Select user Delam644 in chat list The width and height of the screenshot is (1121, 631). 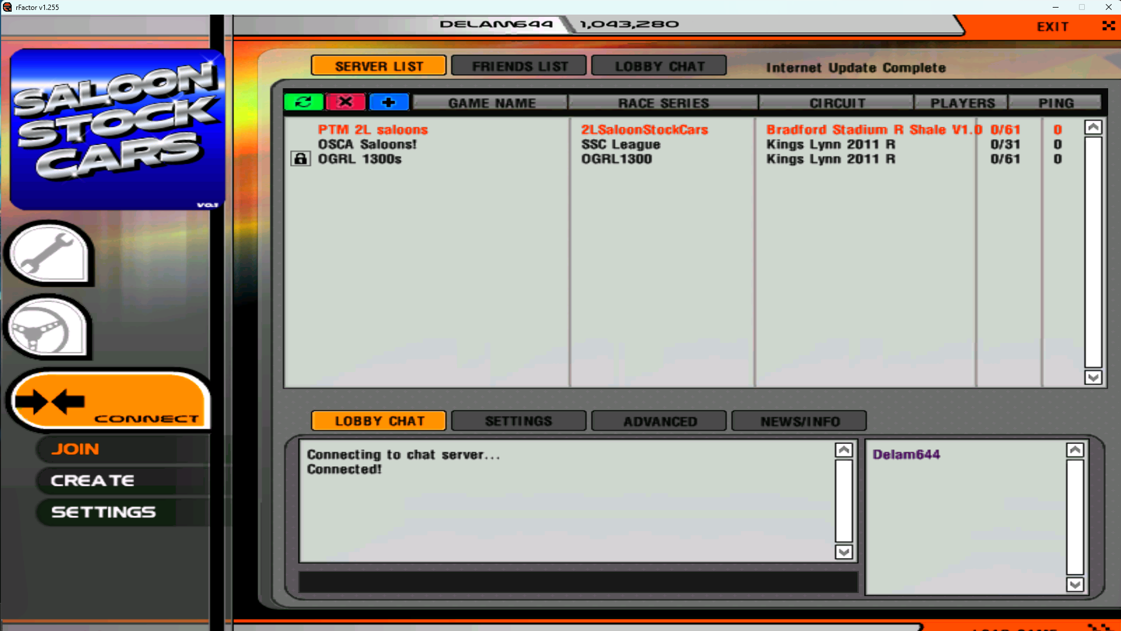tap(906, 455)
